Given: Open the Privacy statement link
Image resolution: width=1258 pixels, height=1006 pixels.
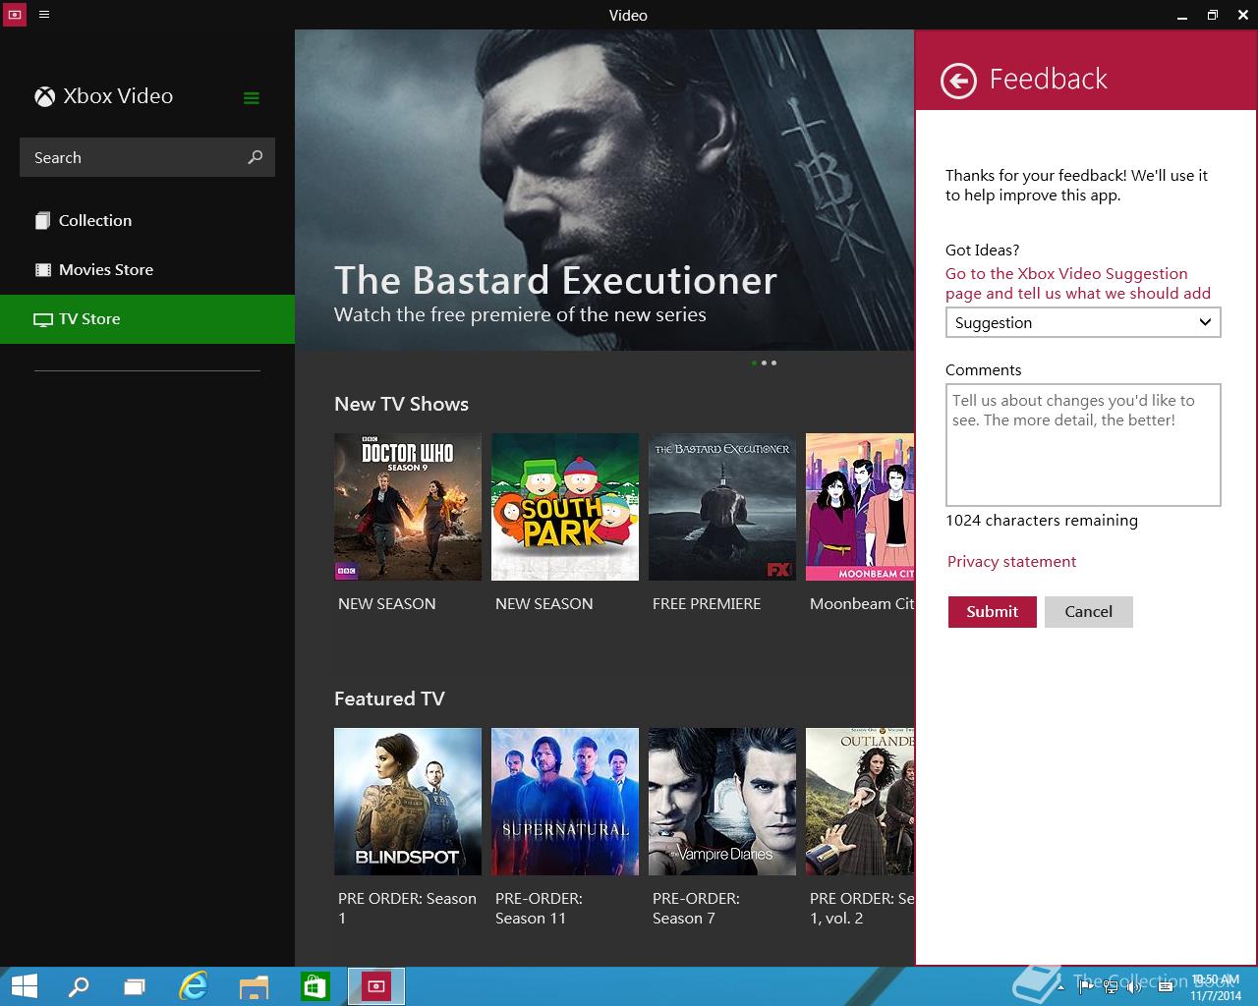Looking at the screenshot, I should pos(1011,562).
